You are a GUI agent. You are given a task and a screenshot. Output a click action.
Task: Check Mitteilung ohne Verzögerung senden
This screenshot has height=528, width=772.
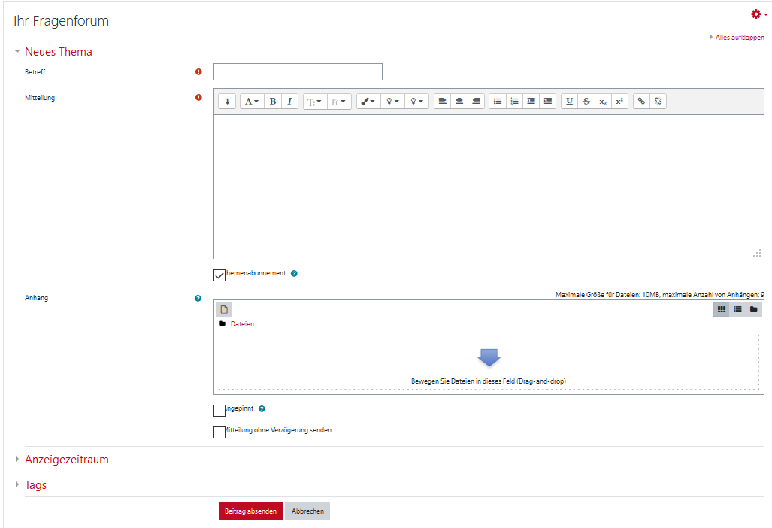tap(219, 432)
